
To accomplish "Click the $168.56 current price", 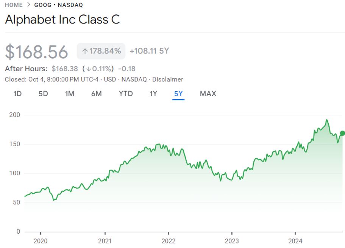I will [36, 52].
